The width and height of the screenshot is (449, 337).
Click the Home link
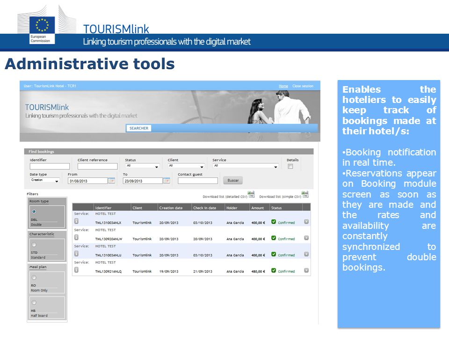283,86
